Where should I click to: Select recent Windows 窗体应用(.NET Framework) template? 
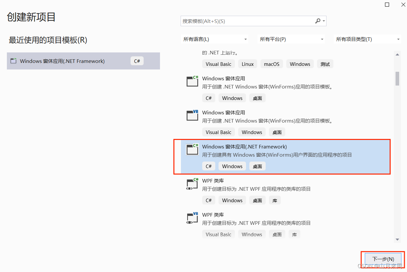click(83, 61)
